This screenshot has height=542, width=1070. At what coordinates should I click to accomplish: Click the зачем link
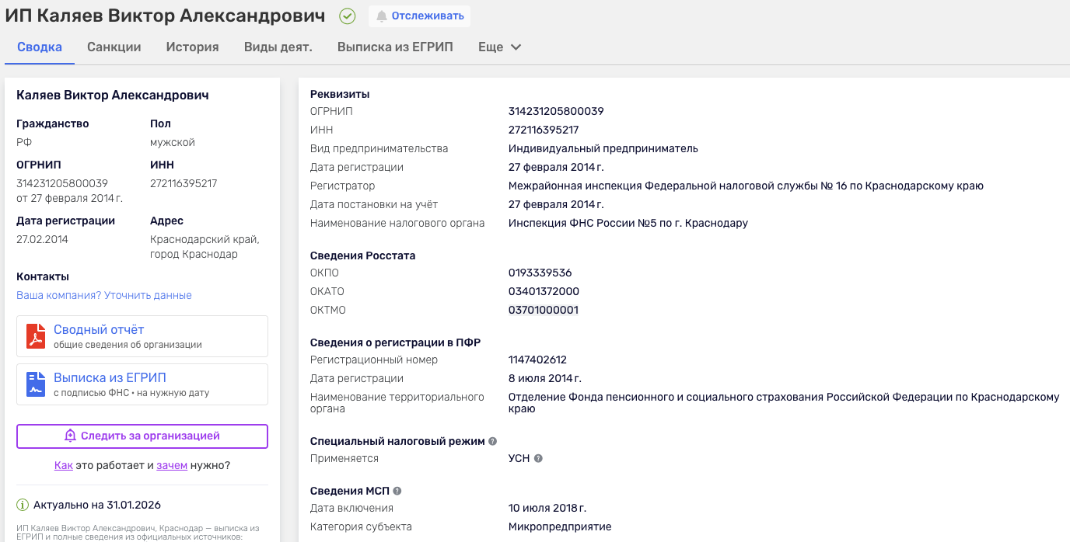pos(172,465)
